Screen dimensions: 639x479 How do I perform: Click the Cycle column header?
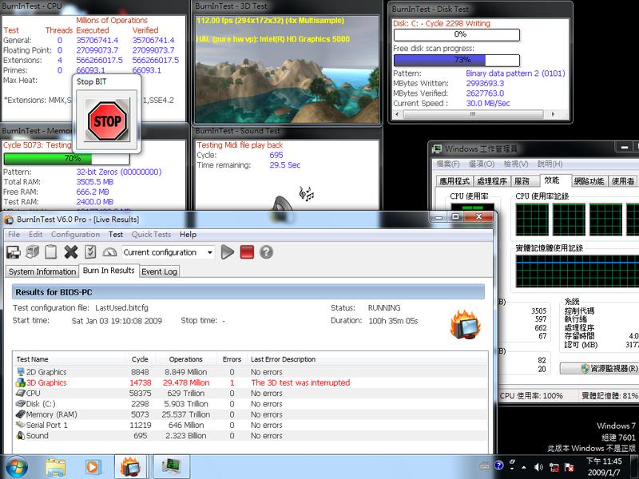tap(140, 359)
